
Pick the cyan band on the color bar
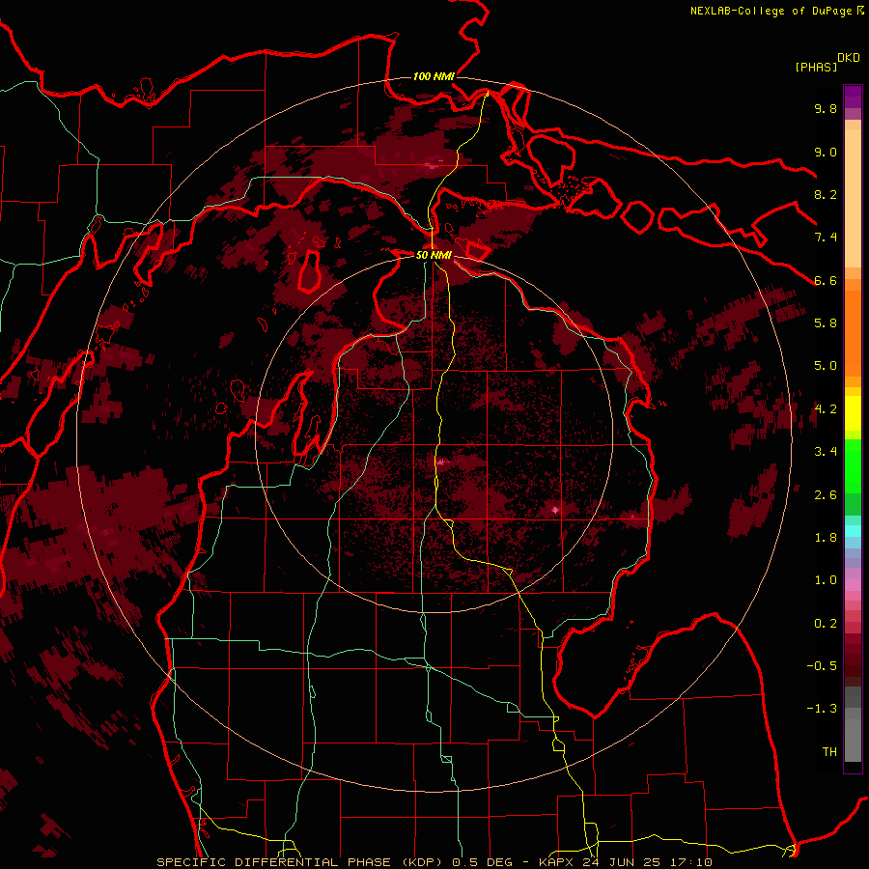[x=853, y=530]
